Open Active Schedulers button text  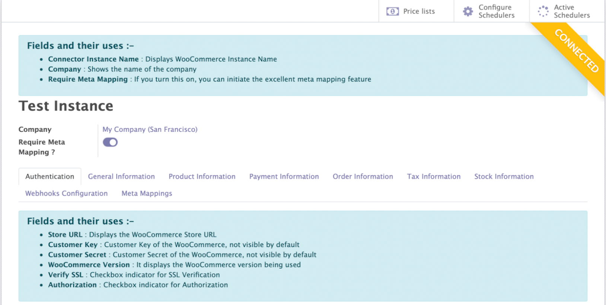(x=571, y=12)
